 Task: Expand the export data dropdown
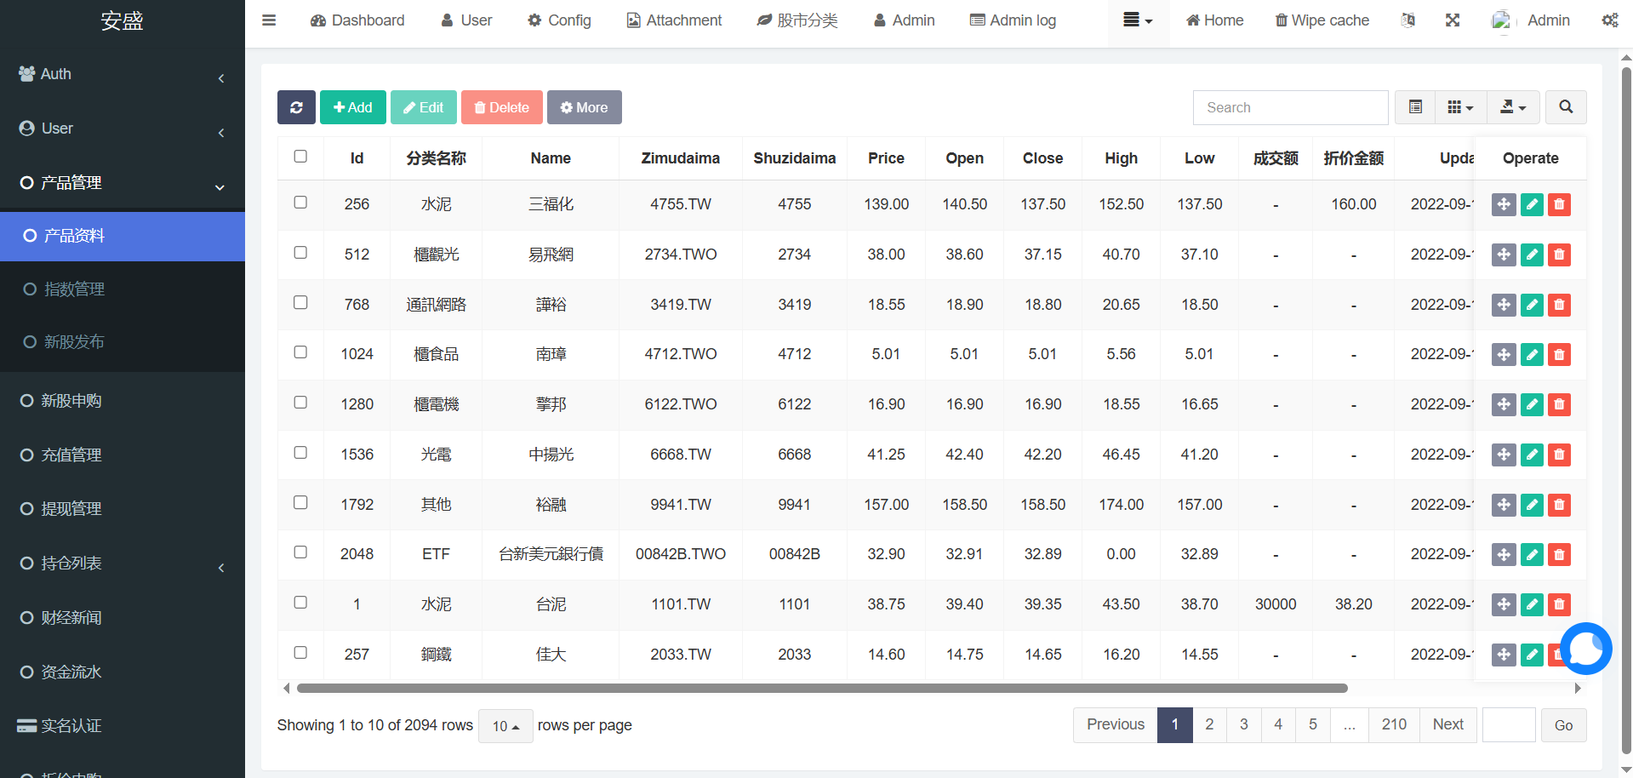pos(1512,107)
